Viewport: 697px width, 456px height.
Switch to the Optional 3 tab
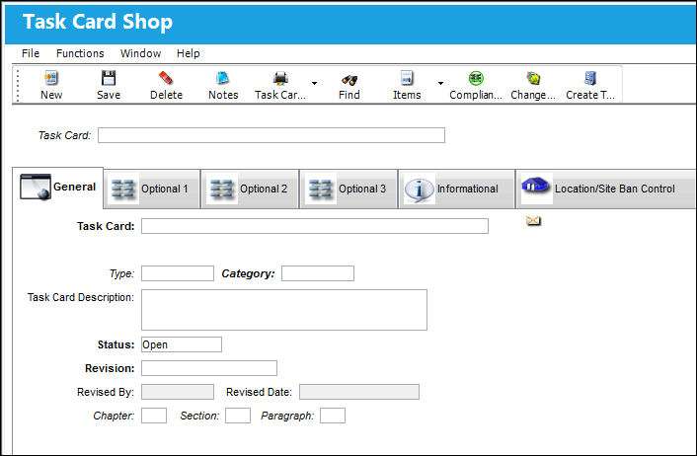point(348,189)
